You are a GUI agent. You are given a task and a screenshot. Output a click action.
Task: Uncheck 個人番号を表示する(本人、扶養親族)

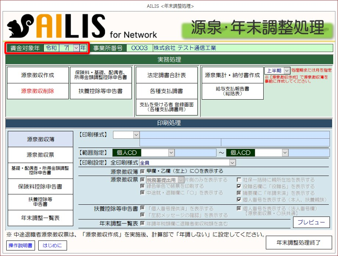point(239,200)
